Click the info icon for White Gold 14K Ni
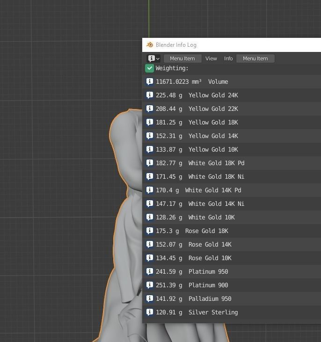321x342 pixels. pos(149,204)
